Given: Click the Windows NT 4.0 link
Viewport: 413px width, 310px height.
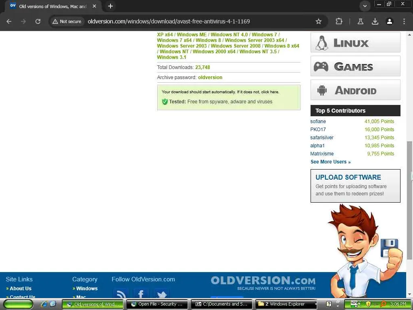Looking at the screenshot, I should coord(229,35).
